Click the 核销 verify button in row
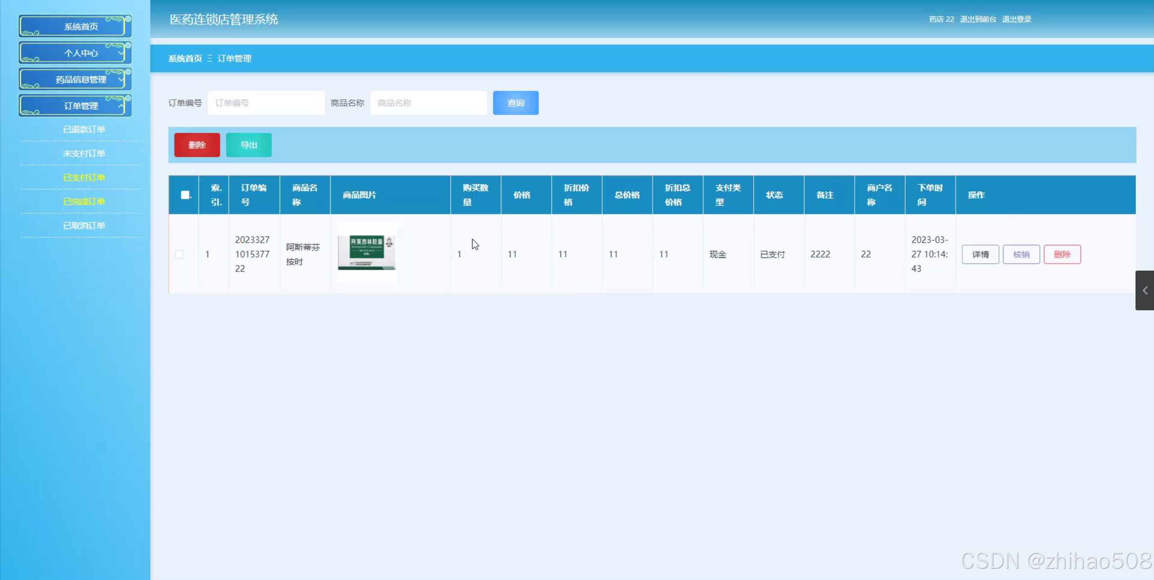The width and height of the screenshot is (1154, 580). click(1021, 254)
